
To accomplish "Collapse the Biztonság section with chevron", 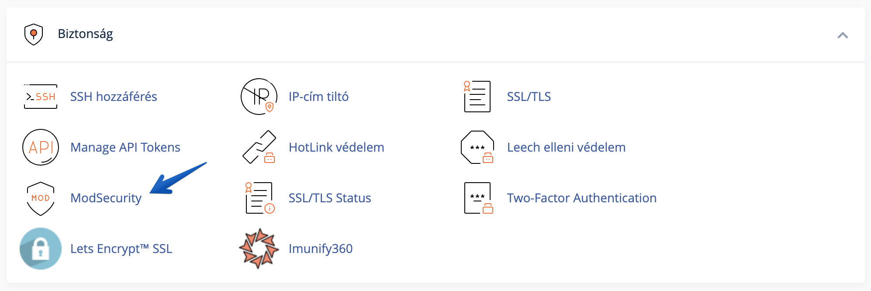I will tap(843, 35).
